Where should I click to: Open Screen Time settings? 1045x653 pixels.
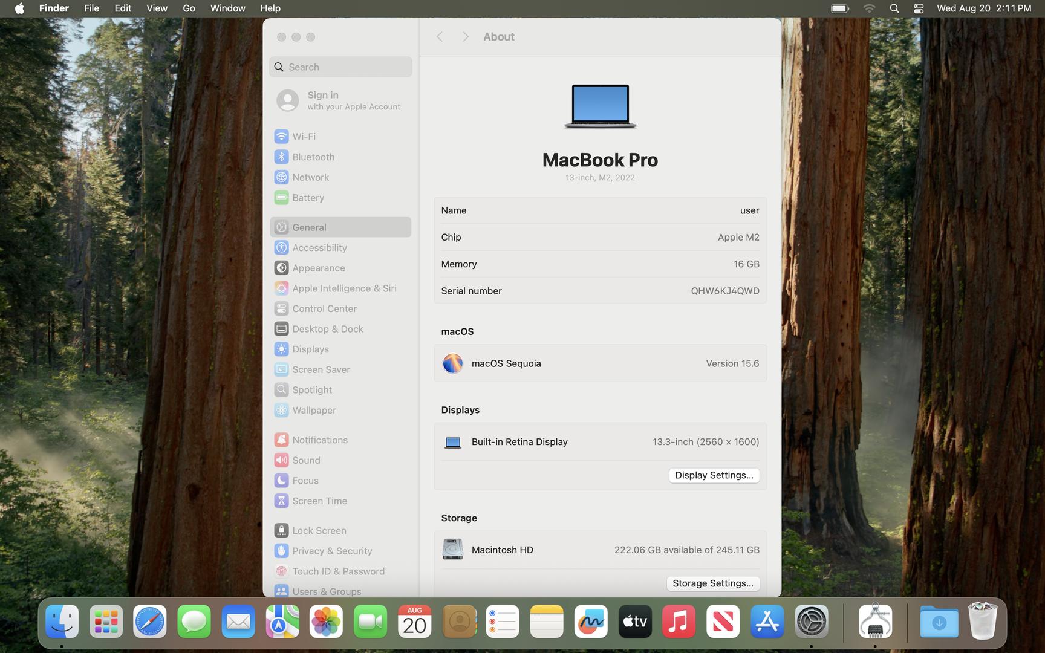pyautogui.click(x=340, y=501)
